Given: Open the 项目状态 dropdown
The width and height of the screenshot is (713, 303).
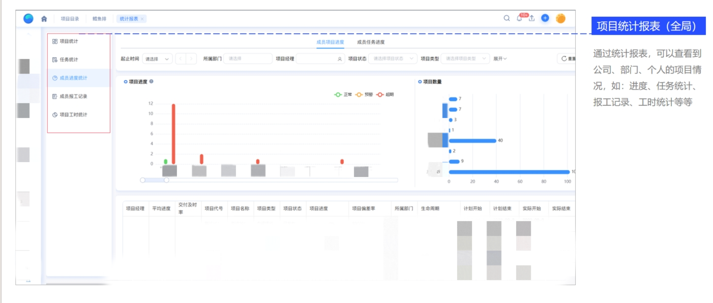Looking at the screenshot, I should (392, 59).
